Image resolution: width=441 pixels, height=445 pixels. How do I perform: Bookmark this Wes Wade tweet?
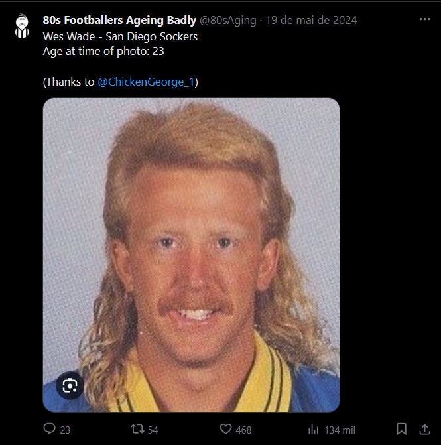pyautogui.click(x=402, y=429)
